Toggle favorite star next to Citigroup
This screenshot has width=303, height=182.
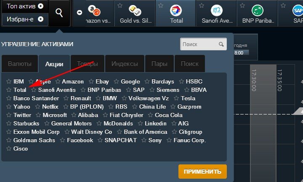174,132
